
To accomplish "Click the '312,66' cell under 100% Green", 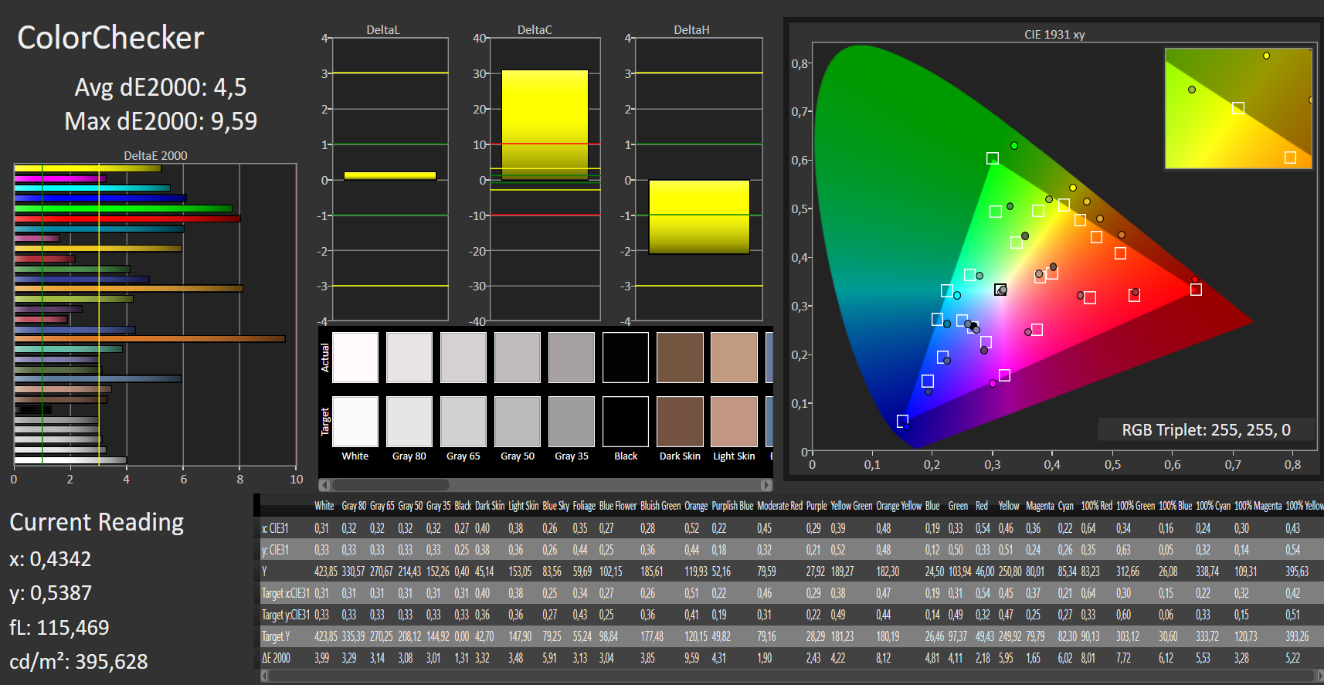I will [1128, 571].
